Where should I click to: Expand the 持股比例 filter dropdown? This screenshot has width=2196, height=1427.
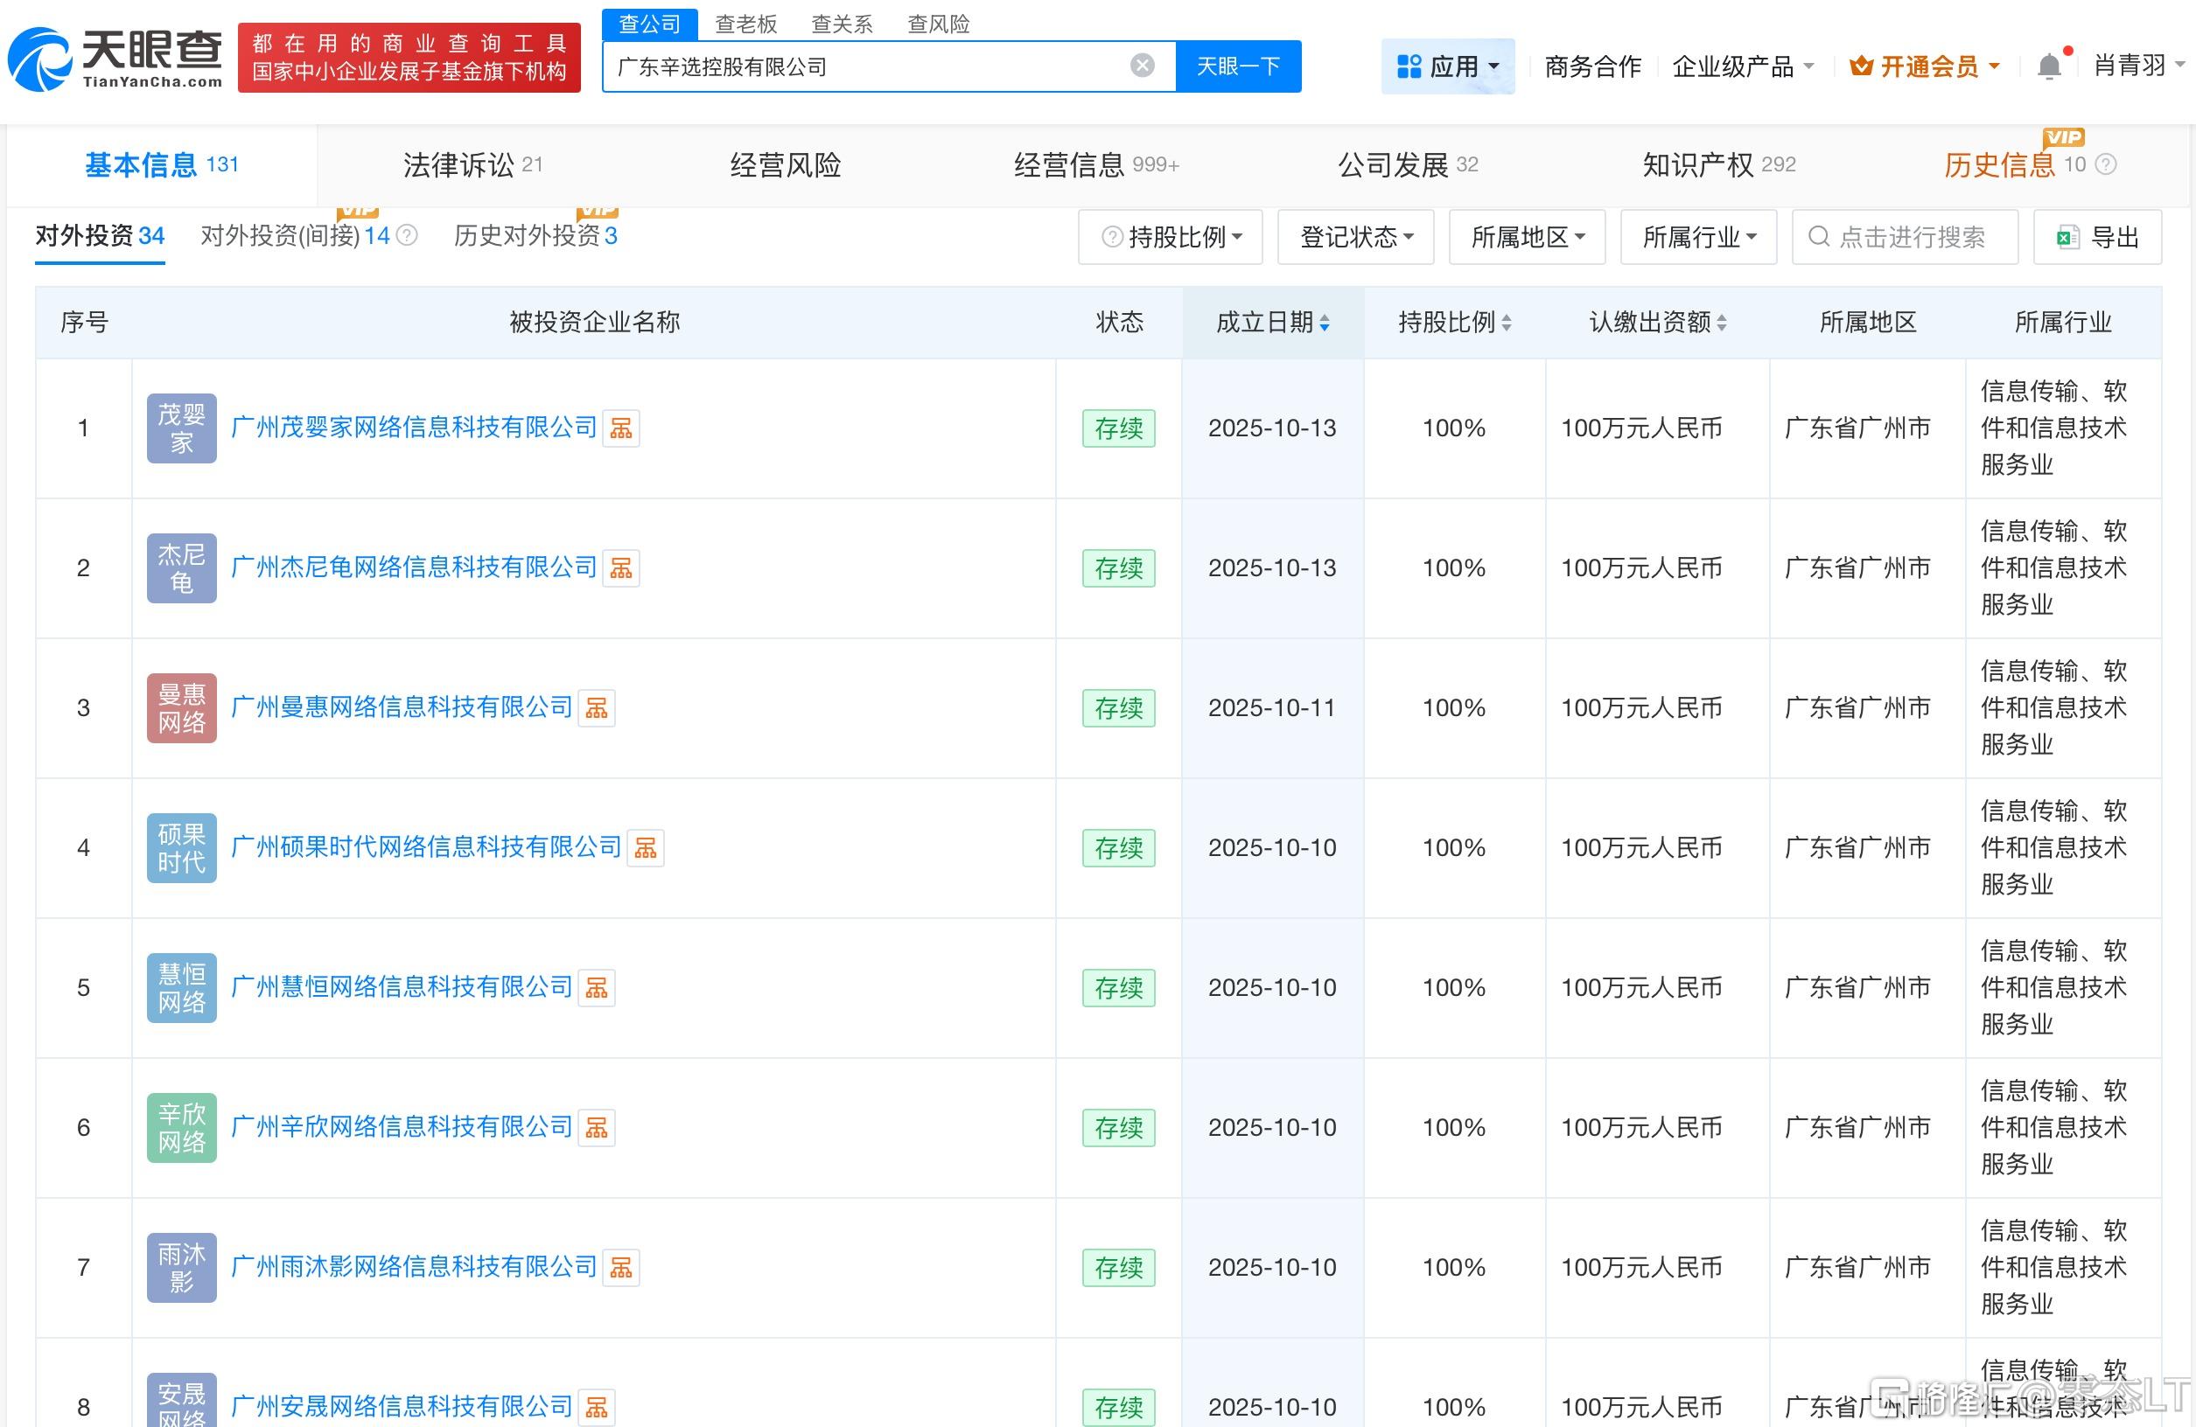tap(1170, 238)
